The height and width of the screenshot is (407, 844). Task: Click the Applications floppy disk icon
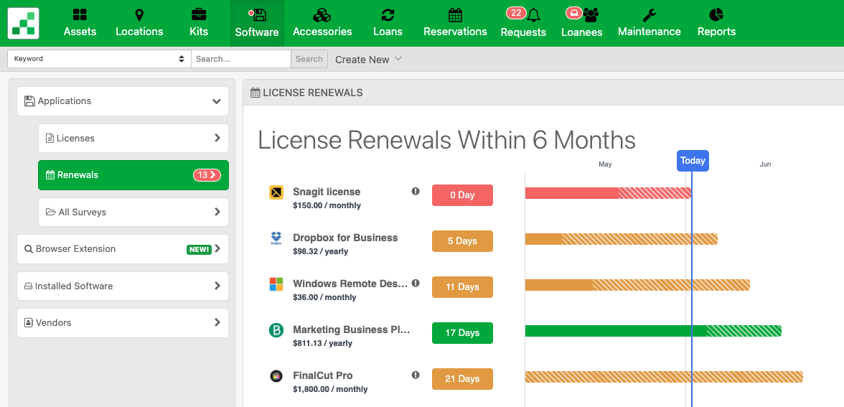[29, 100]
